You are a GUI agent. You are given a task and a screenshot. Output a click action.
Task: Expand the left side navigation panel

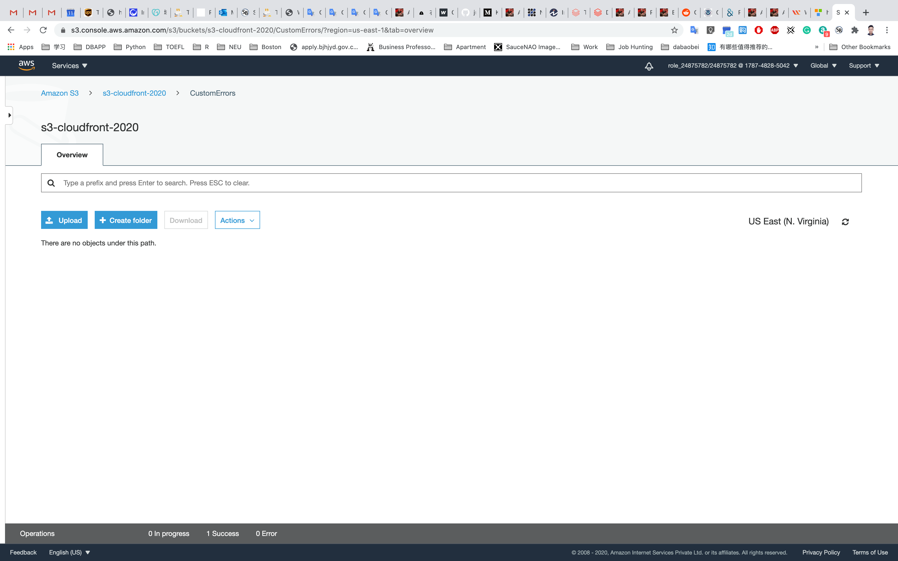point(9,115)
